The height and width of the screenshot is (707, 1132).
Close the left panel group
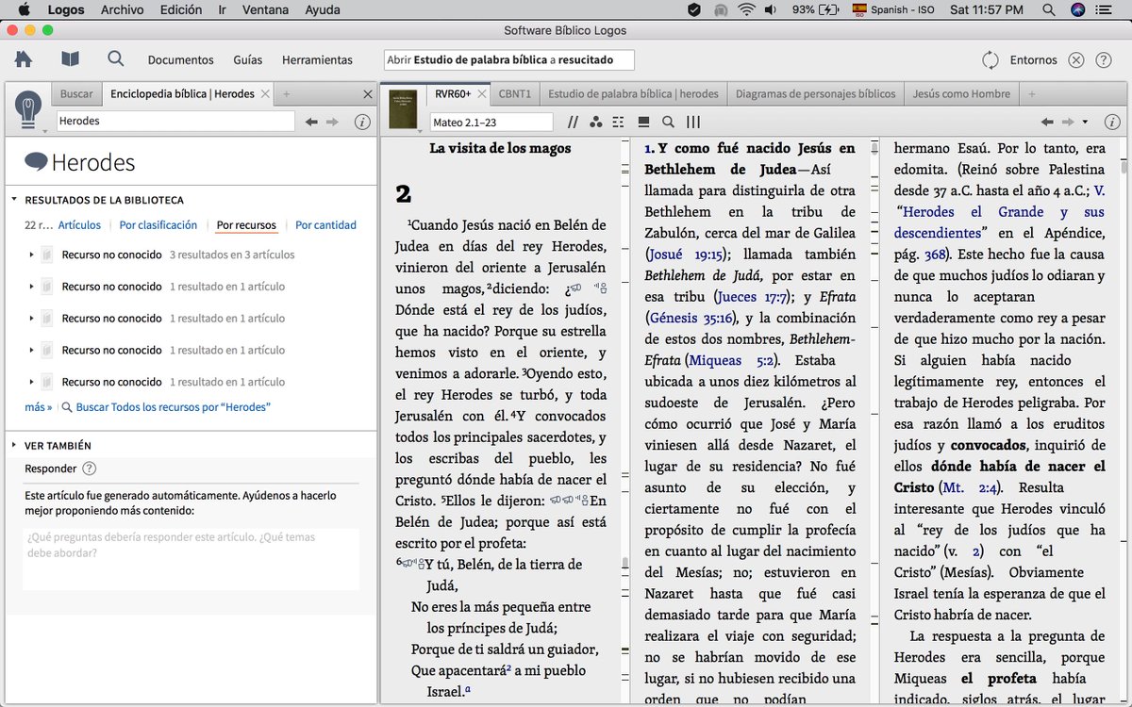click(x=368, y=94)
